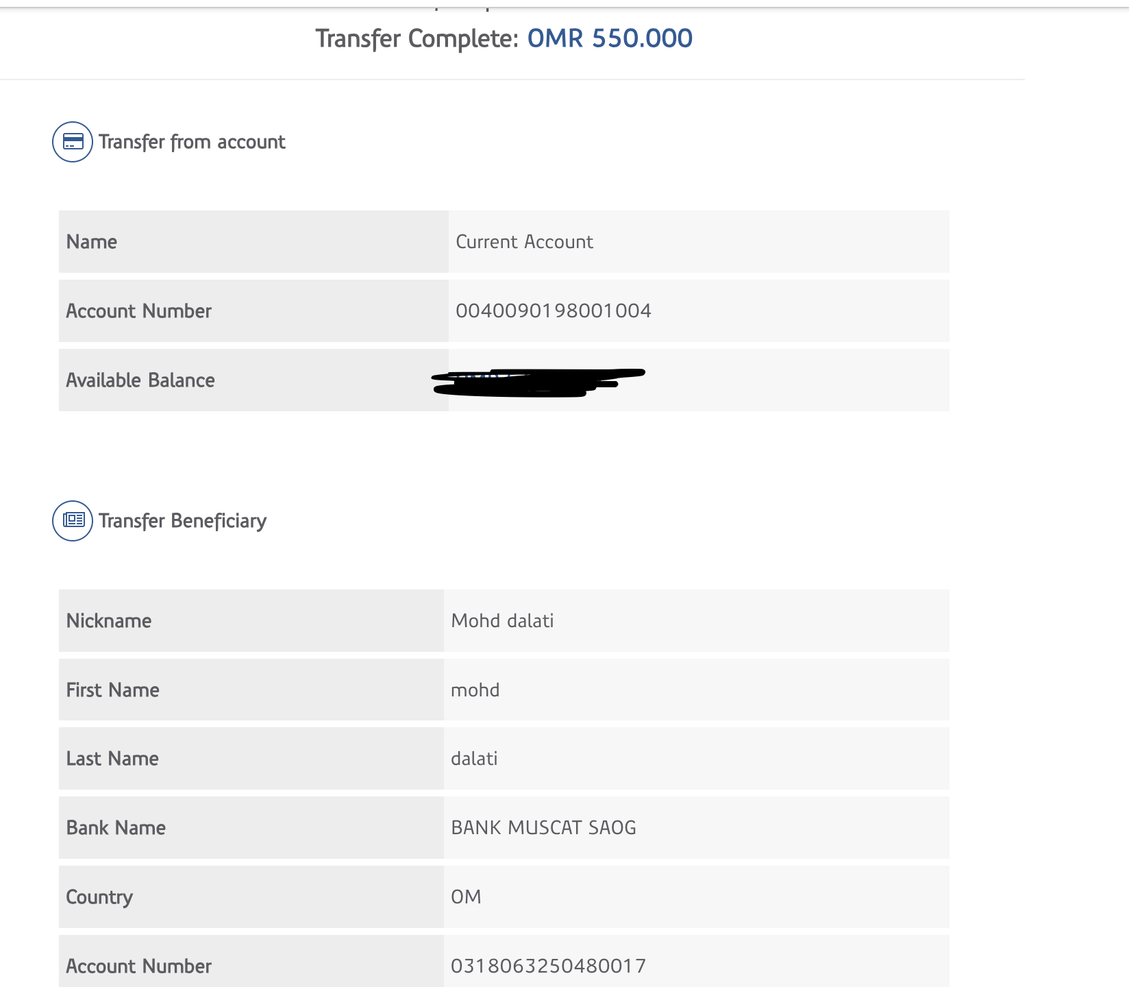Click source account number 0040090198001004
This screenshot has width=1129, height=987.
553,311
